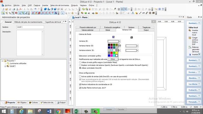Select Utilizar controlador Direct3D radio

click(80, 68)
